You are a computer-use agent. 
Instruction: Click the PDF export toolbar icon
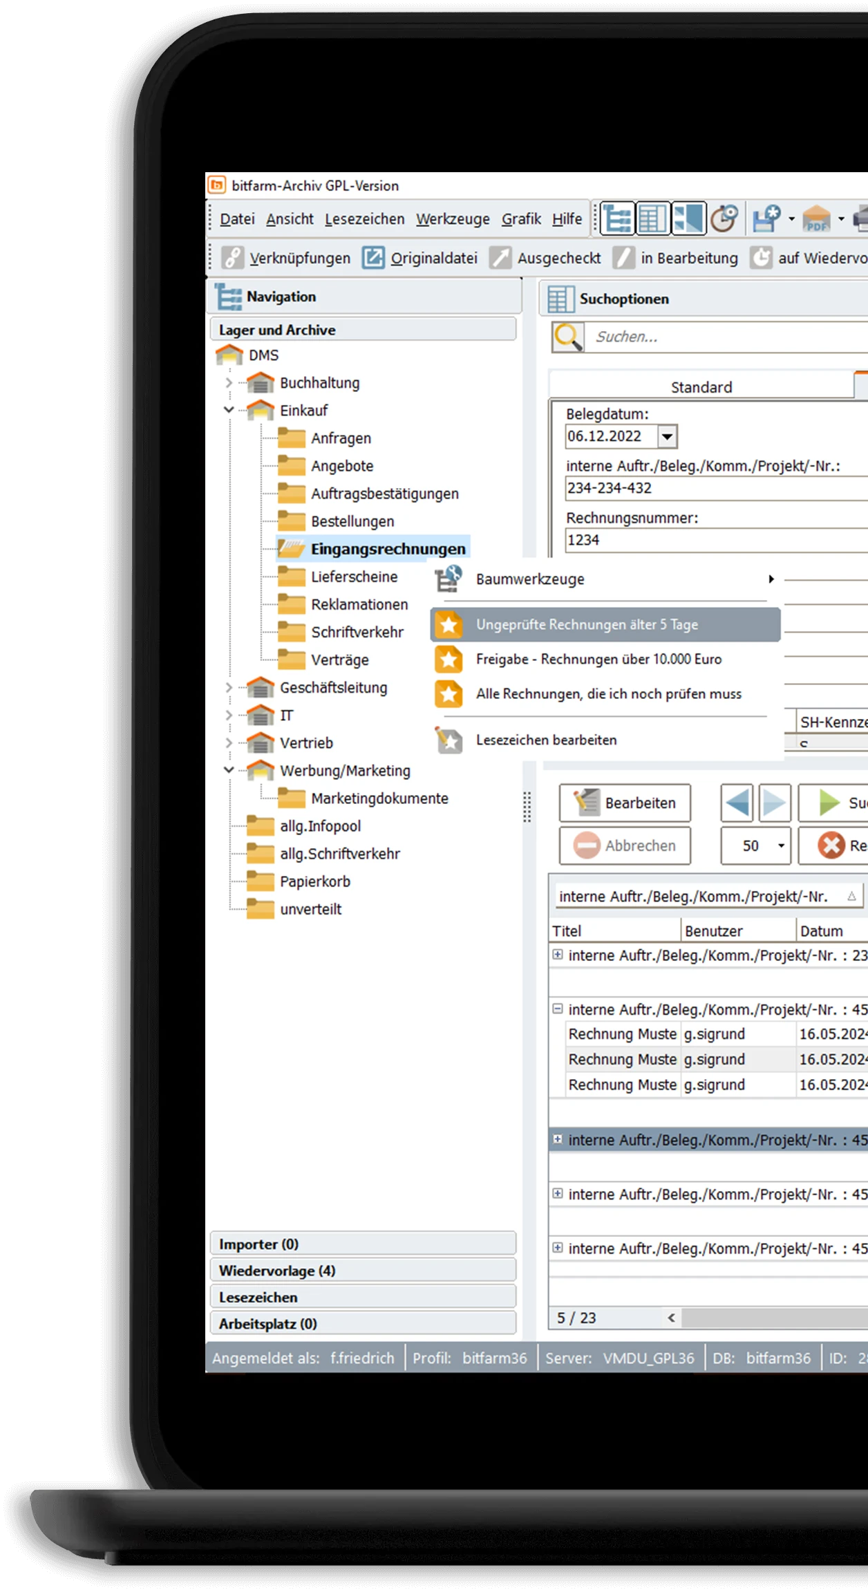[x=817, y=218]
